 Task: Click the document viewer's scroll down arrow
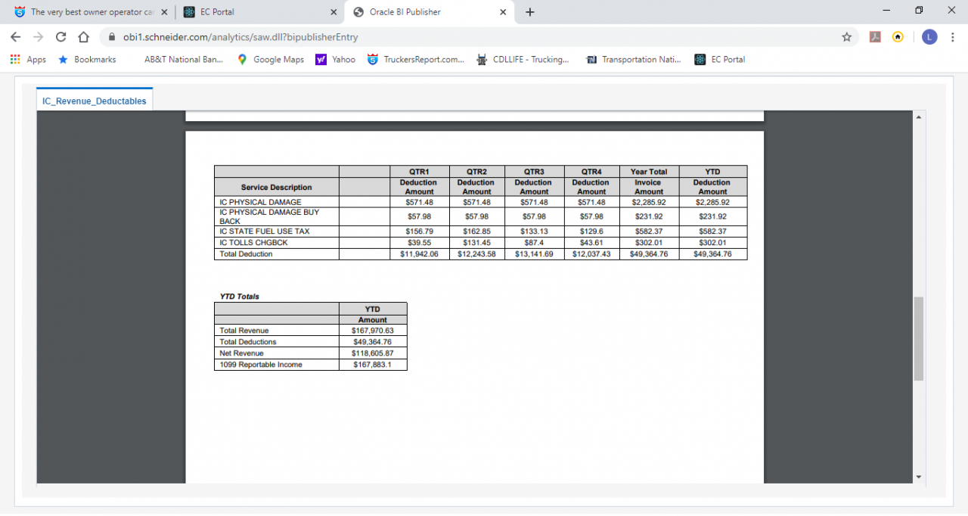(919, 477)
